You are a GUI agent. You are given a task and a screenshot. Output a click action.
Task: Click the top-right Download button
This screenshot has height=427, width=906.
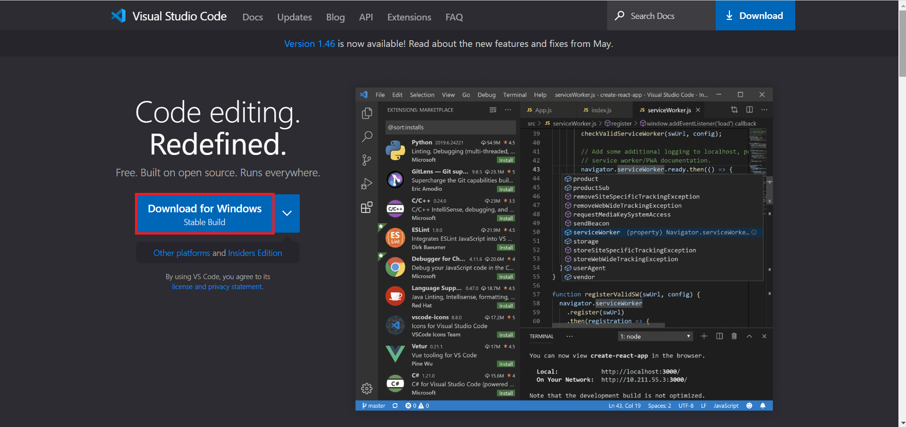(x=755, y=16)
